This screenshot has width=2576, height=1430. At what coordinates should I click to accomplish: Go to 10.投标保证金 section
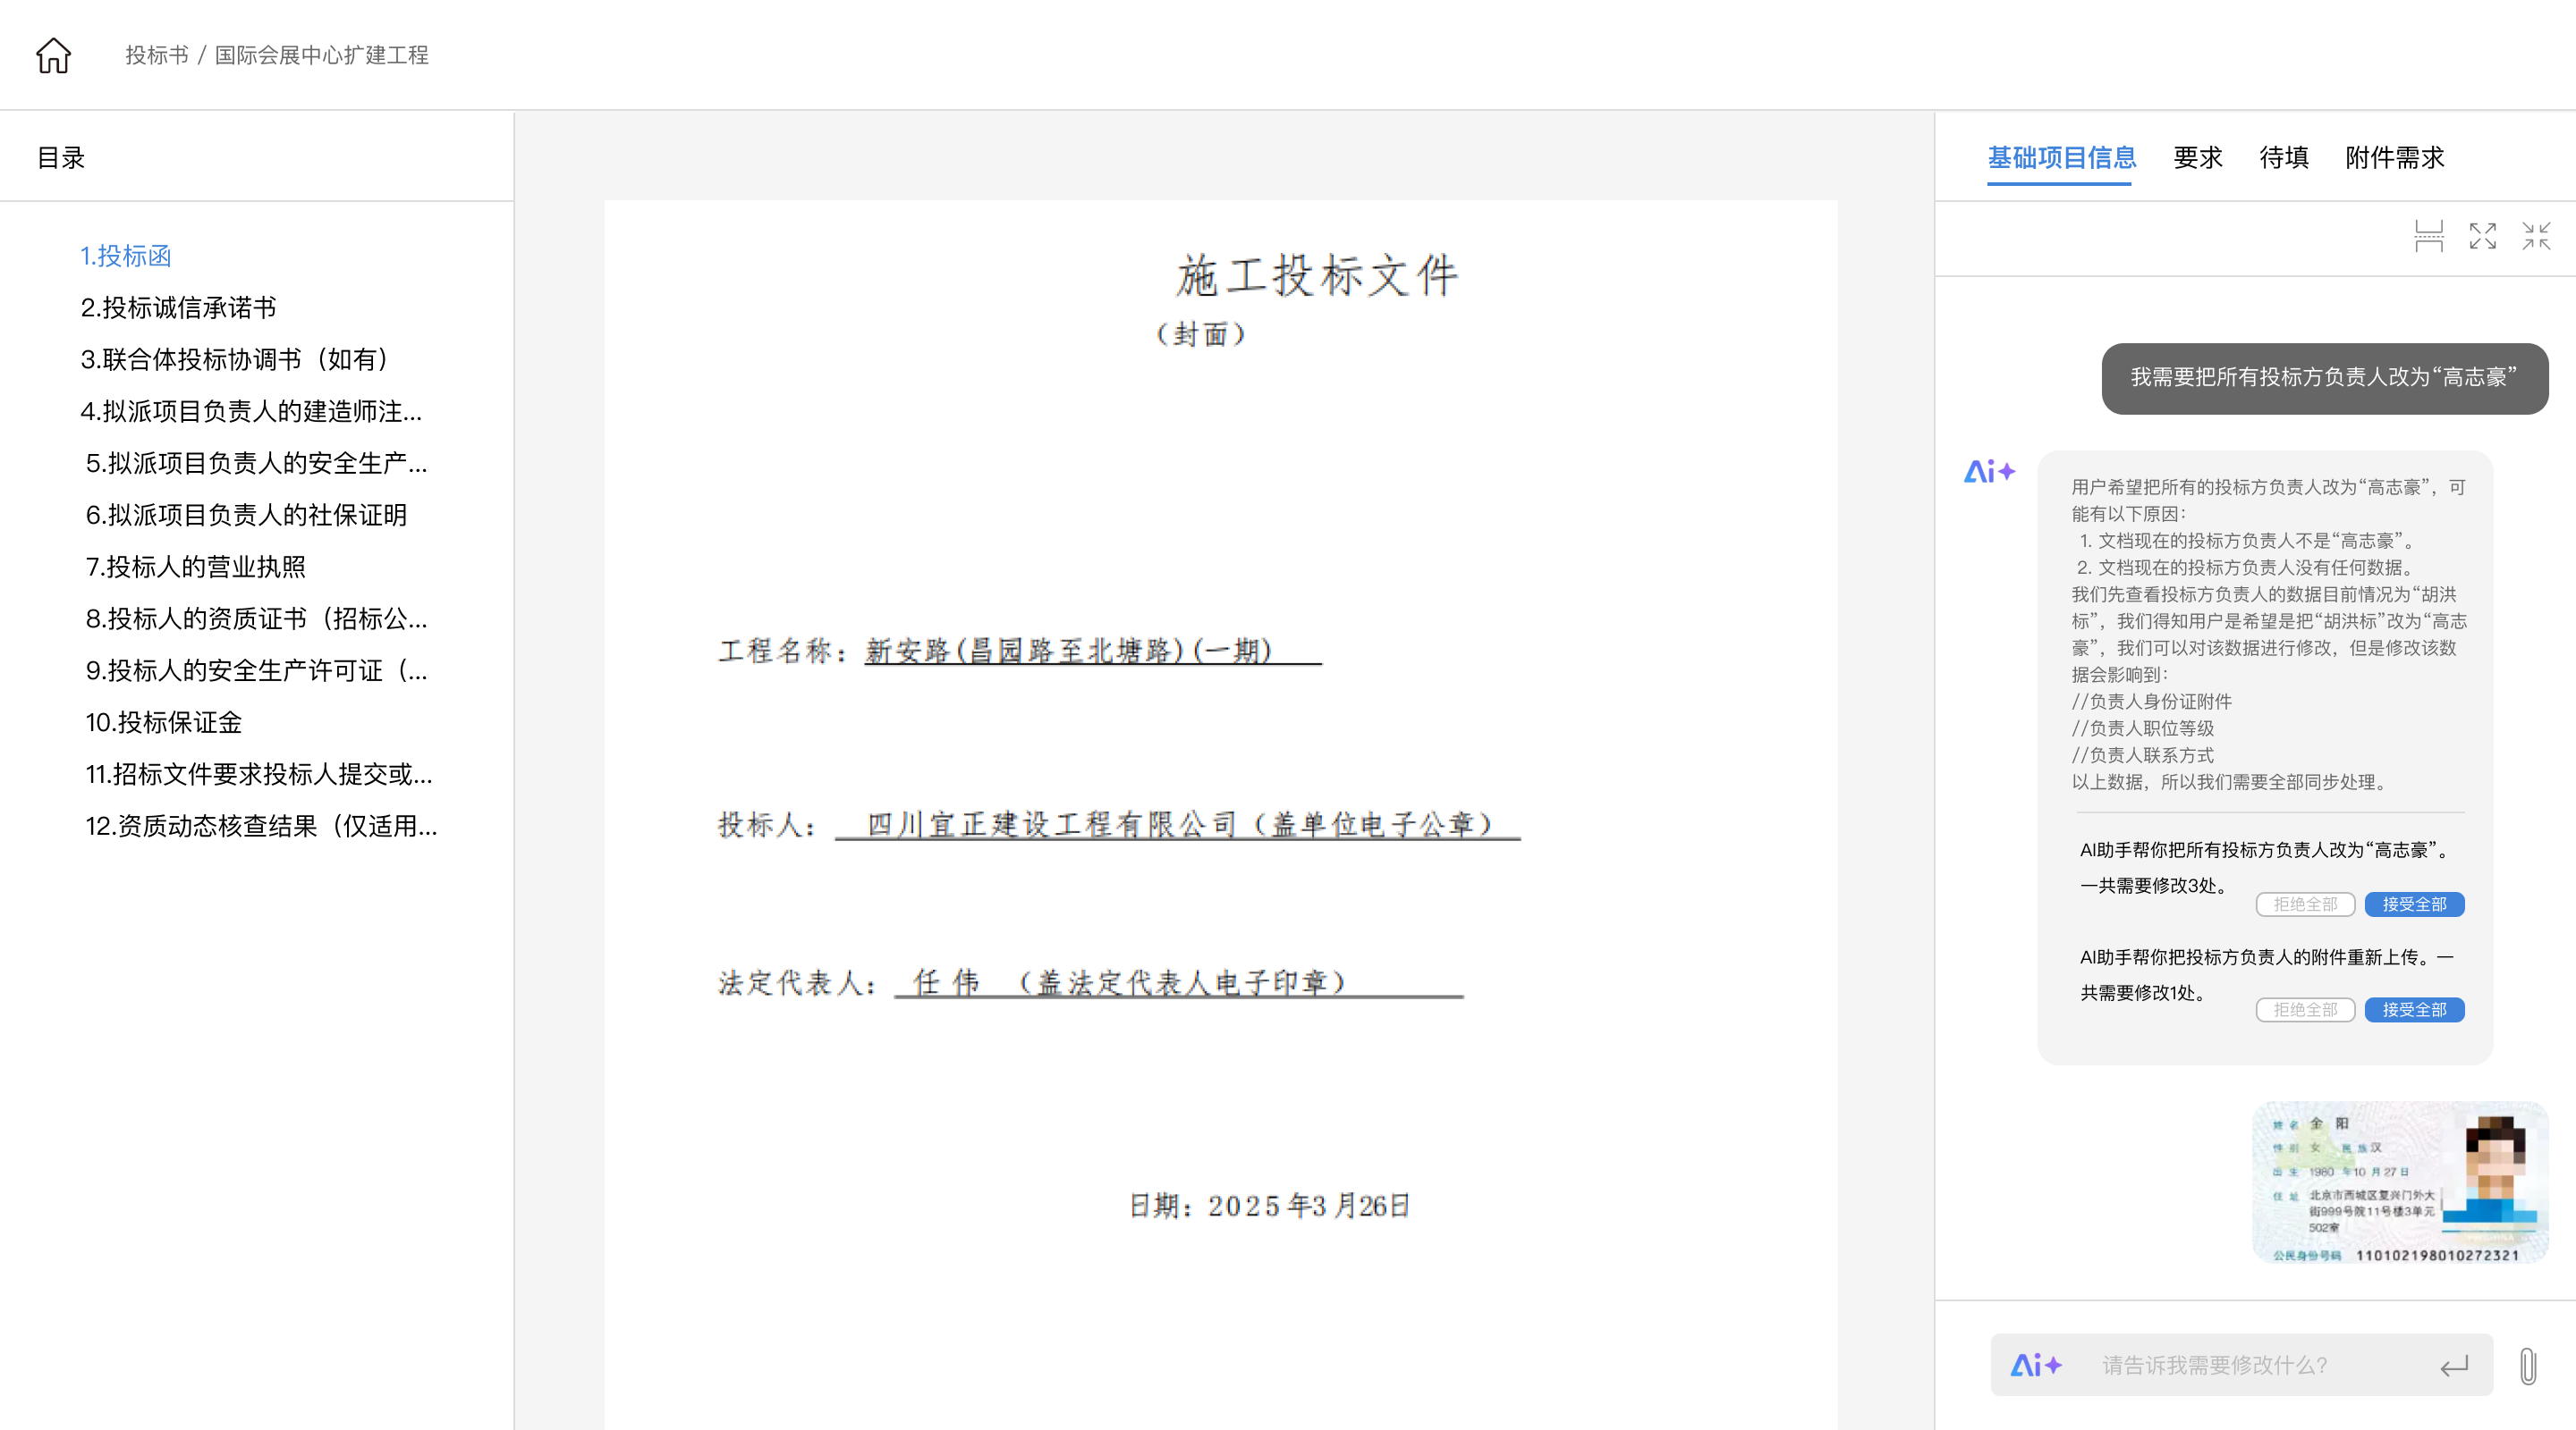click(164, 722)
